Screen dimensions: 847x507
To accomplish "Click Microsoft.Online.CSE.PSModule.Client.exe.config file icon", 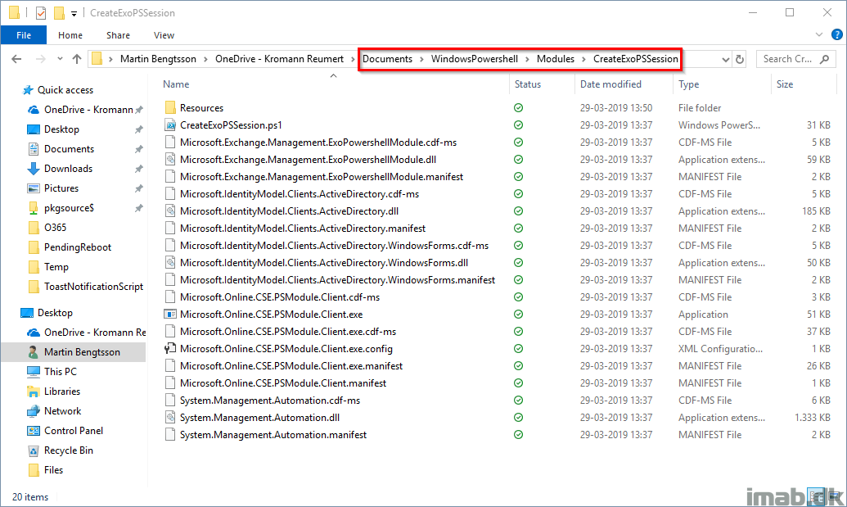I will [x=170, y=349].
